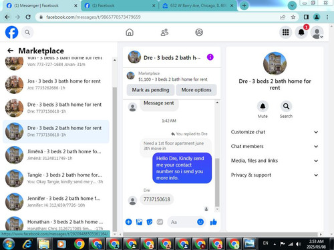This screenshot has width=334, height=250.
Task: Reload the page with the browser refresh icon
Action: click(28, 17)
